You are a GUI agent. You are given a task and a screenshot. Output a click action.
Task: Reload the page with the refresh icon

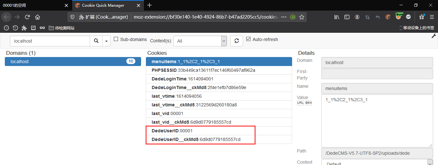tap(27, 17)
